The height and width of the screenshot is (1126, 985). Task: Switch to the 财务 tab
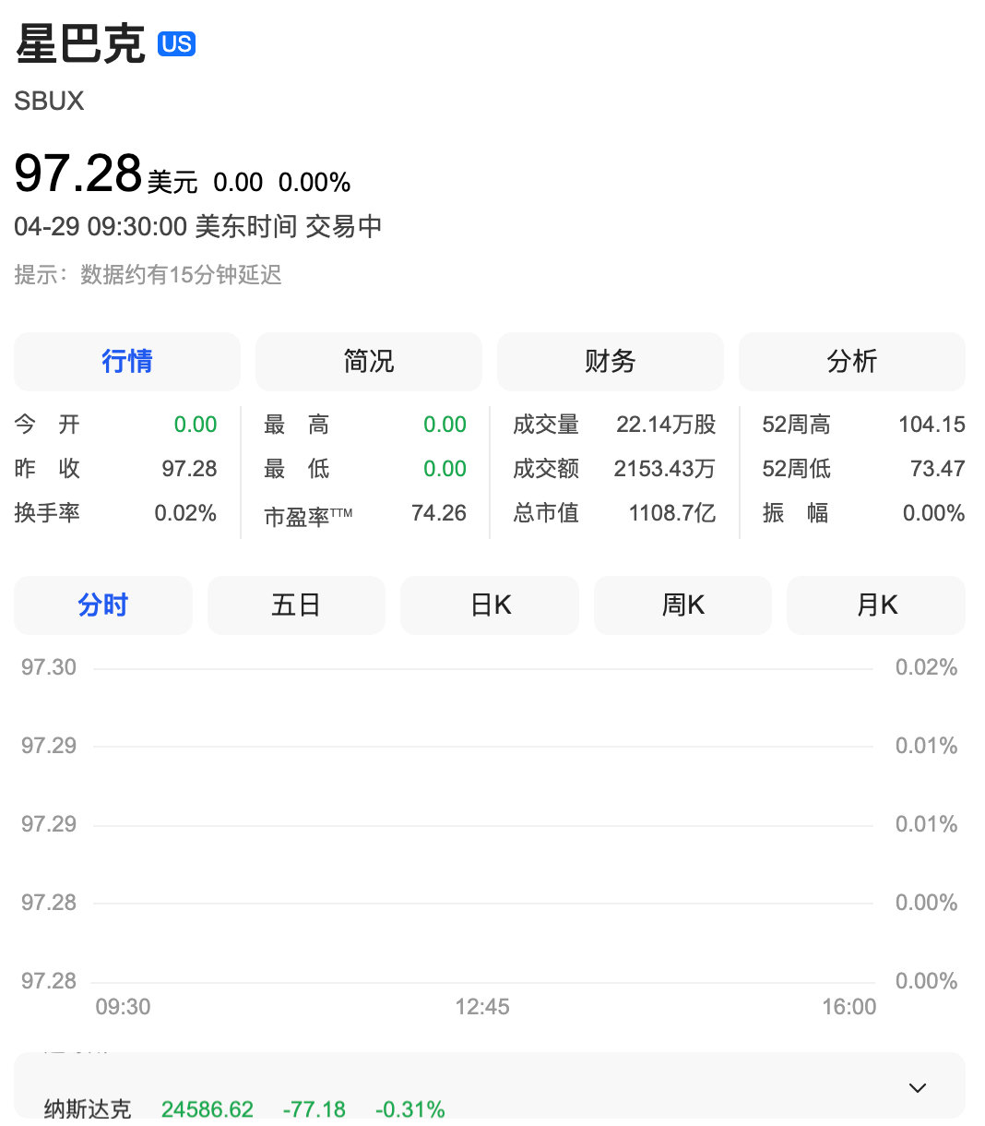pos(610,362)
